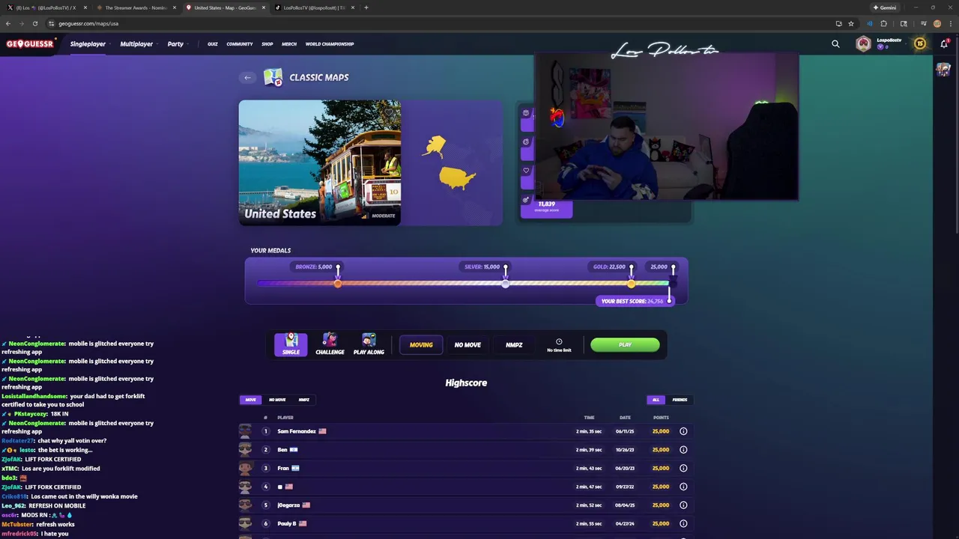Click j0egarza's player name
The image size is (959, 539).
[288, 505]
